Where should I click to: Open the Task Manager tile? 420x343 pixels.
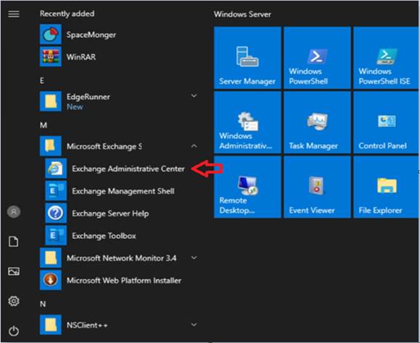point(317,122)
